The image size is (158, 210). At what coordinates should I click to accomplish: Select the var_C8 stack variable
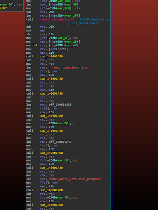click(63, 160)
